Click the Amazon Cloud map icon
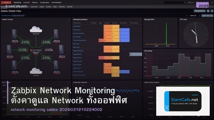 (x=36, y=29)
